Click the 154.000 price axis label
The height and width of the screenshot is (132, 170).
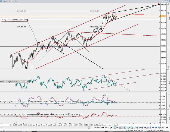pos(163,46)
